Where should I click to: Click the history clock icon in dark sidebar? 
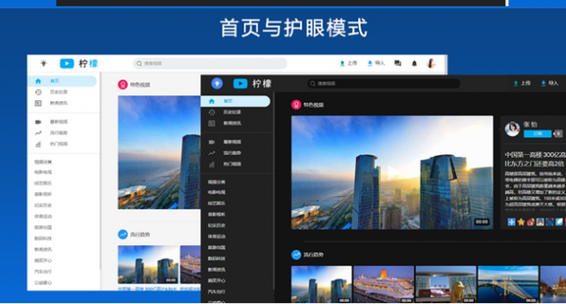212,112
